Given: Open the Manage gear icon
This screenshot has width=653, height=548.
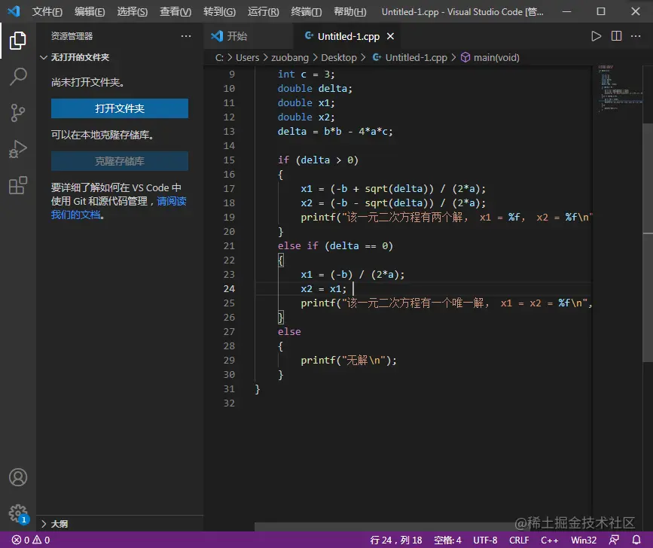Looking at the screenshot, I should click(18, 513).
